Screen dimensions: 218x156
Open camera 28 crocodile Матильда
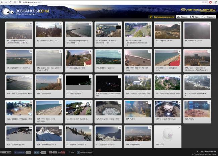pyautogui.click(x=168, y=112)
